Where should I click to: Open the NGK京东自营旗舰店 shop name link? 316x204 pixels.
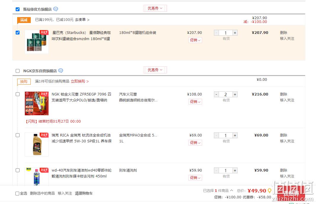[40, 71]
